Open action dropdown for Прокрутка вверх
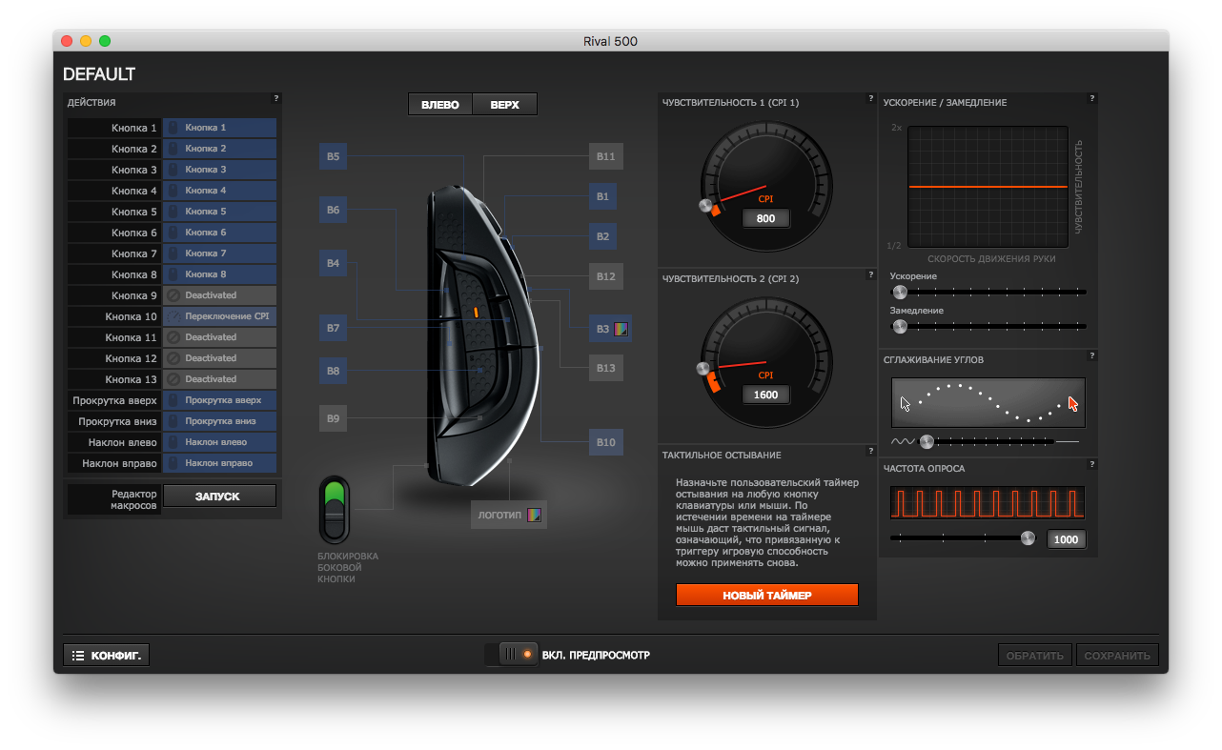 click(x=219, y=400)
